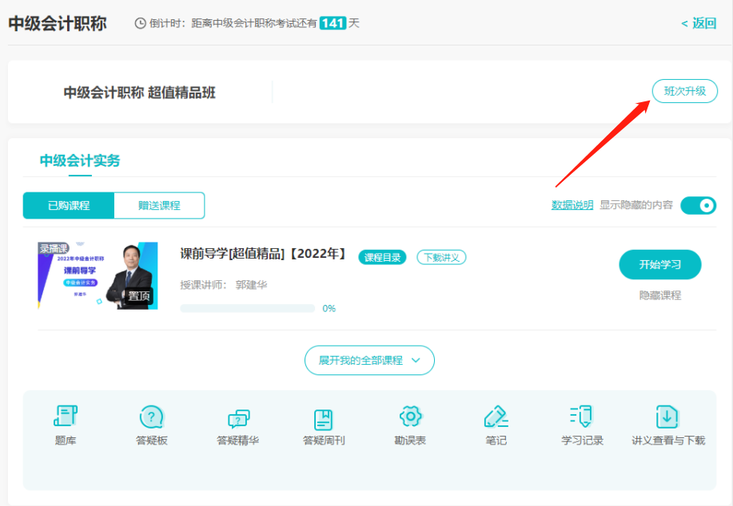Viewport: 733px width, 506px height.
Task: Click the 班次升级 upgrade button
Action: [684, 91]
